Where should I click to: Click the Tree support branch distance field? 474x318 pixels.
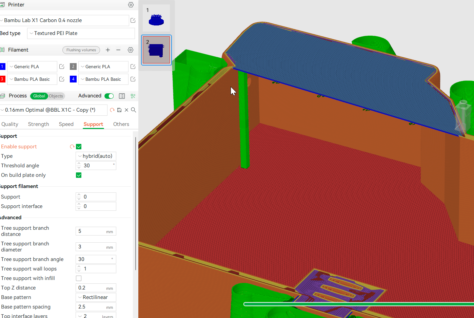pos(96,231)
